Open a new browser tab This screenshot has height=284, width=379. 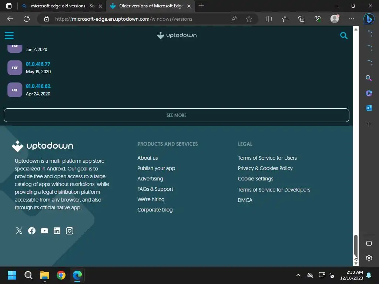coord(201,6)
